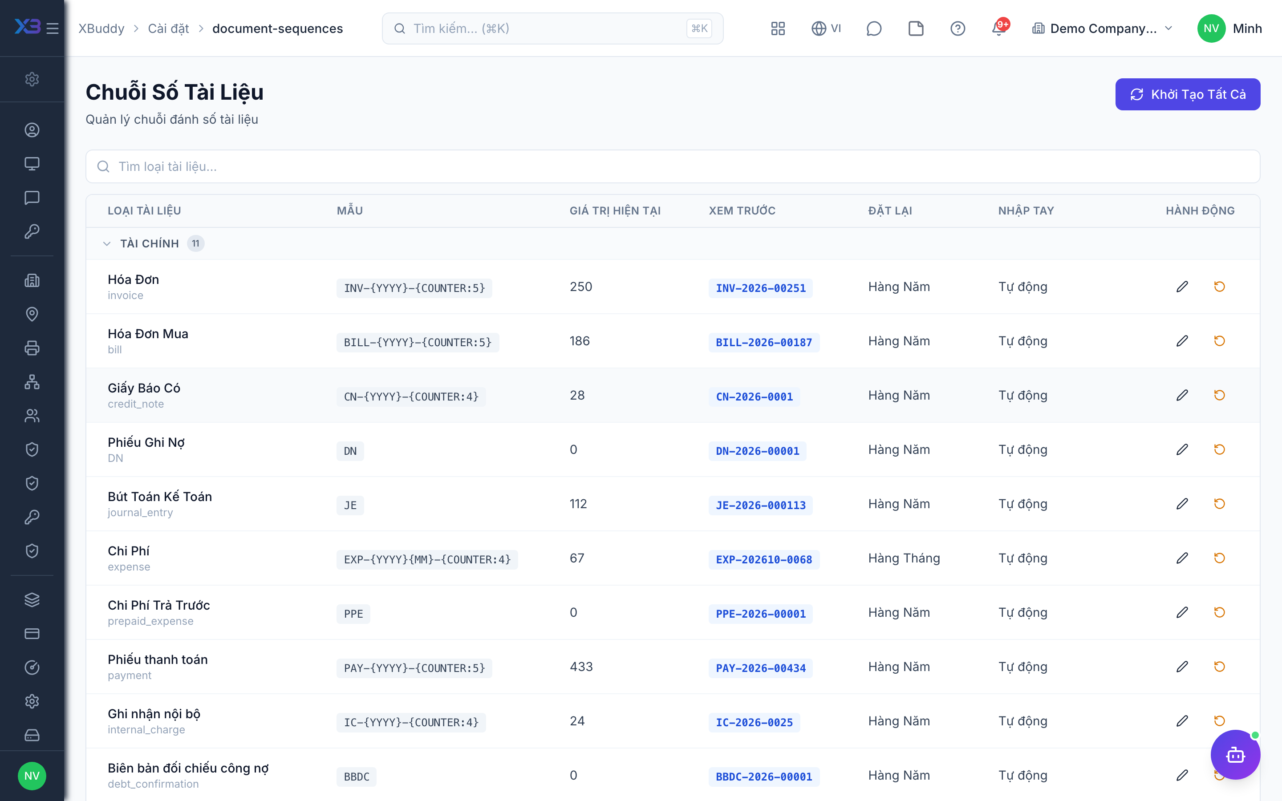The width and height of the screenshot is (1282, 801).
Task: Open the org chart icon in sidebar
Action: click(x=32, y=382)
